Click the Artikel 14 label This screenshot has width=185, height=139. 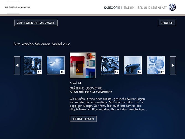pos(76,83)
